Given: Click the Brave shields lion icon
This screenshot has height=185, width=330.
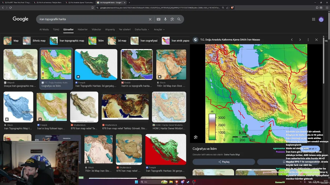Looking at the screenshot, I should pyautogui.click(x=232, y=8).
